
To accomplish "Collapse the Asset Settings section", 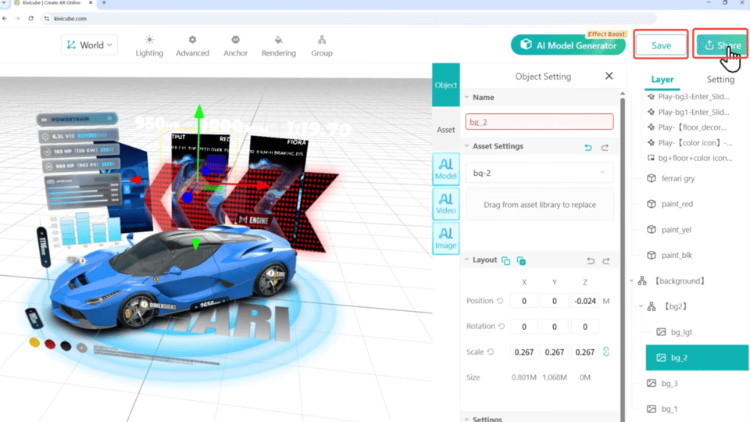I will pos(467,146).
